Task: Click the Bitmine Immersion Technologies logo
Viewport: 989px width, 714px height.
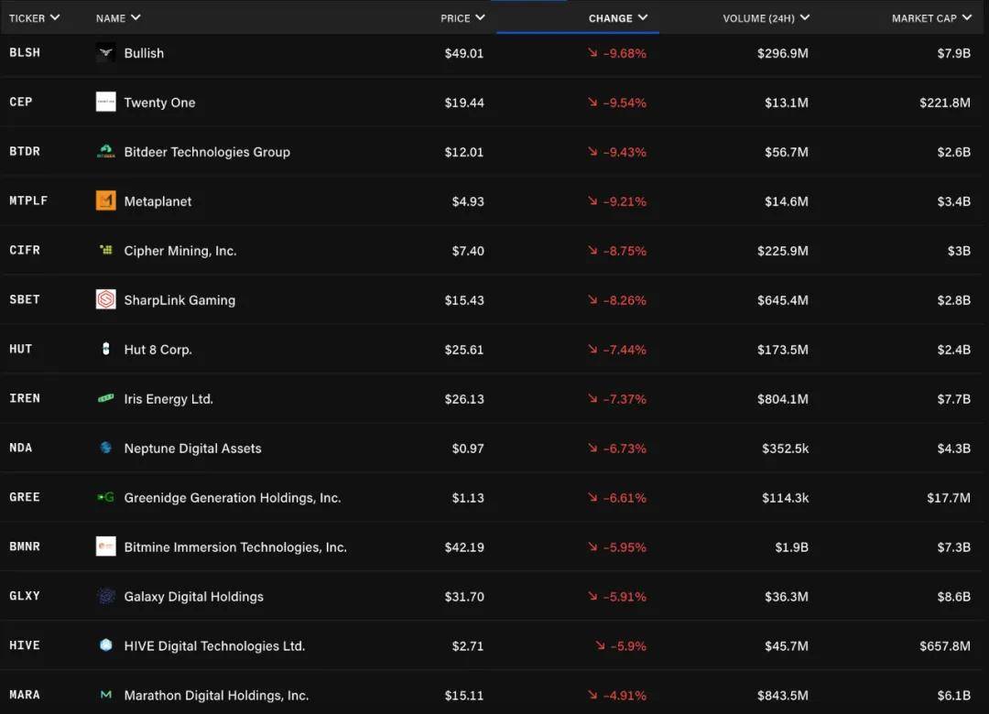Action: coord(105,547)
